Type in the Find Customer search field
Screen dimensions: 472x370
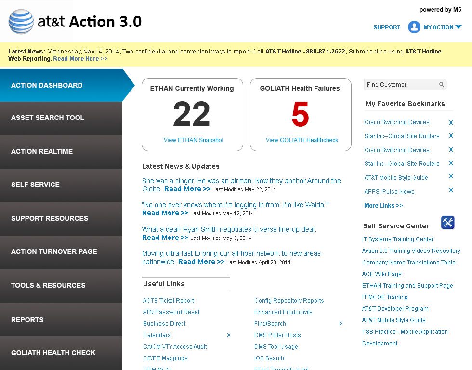click(401, 85)
